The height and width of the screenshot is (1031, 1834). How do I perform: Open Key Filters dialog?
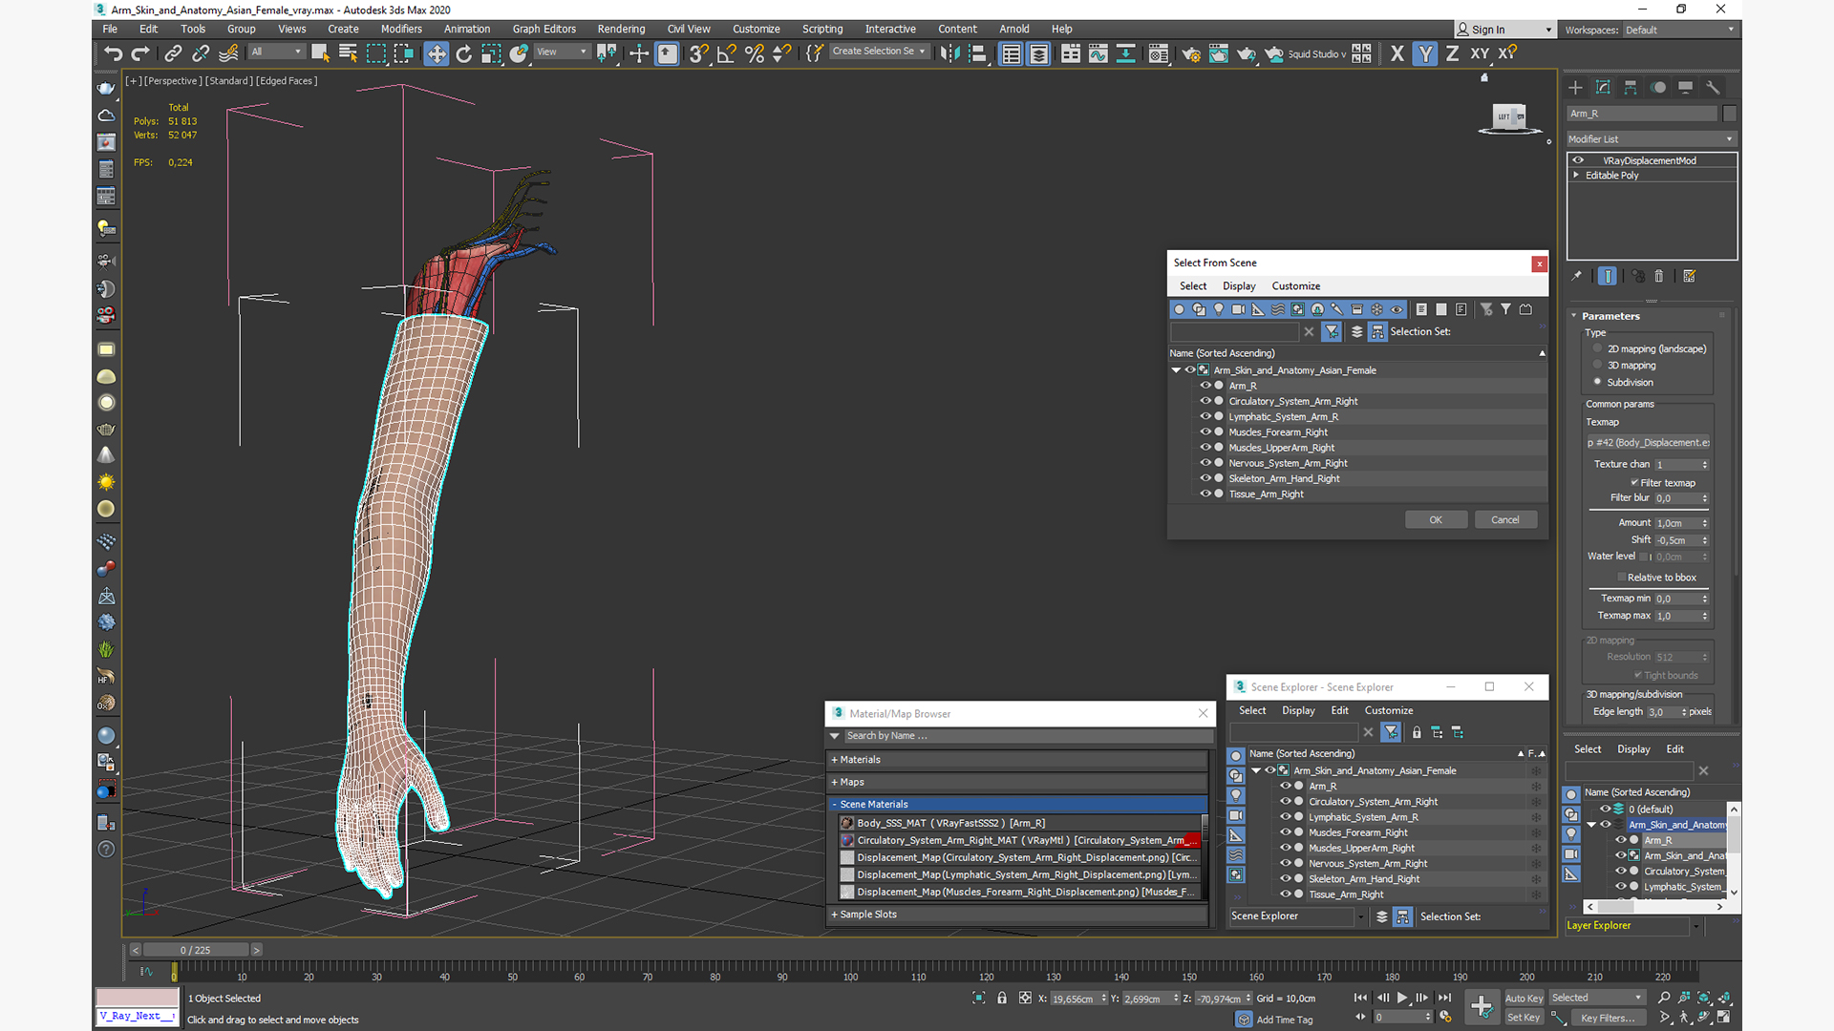click(x=1608, y=1018)
